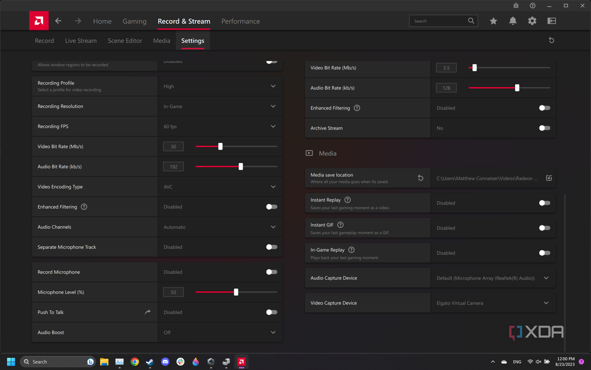Open Steam from the taskbar
Viewport: 591px width, 370px height.
tap(150, 362)
